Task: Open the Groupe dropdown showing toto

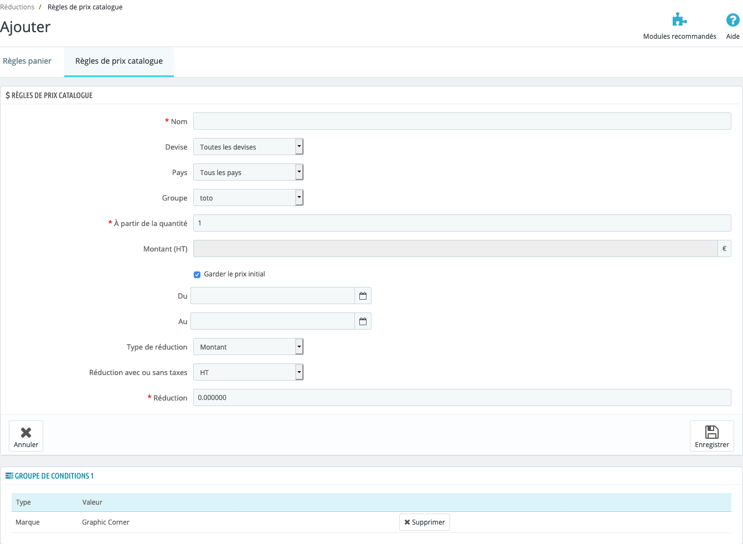Action: (249, 198)
